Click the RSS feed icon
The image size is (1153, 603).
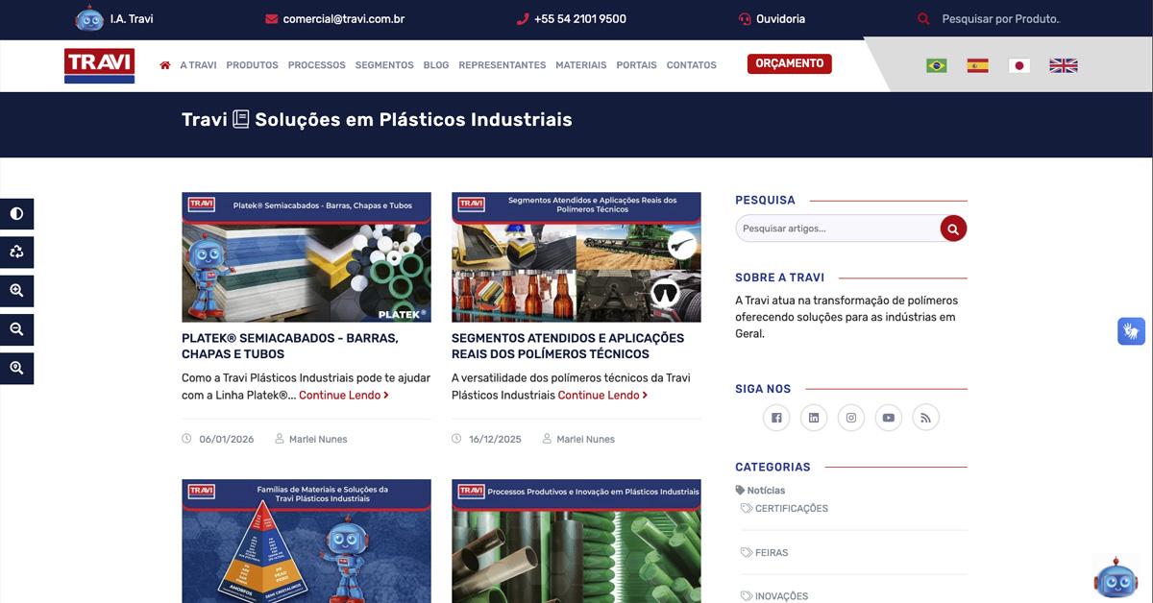[x=925, y=417]
